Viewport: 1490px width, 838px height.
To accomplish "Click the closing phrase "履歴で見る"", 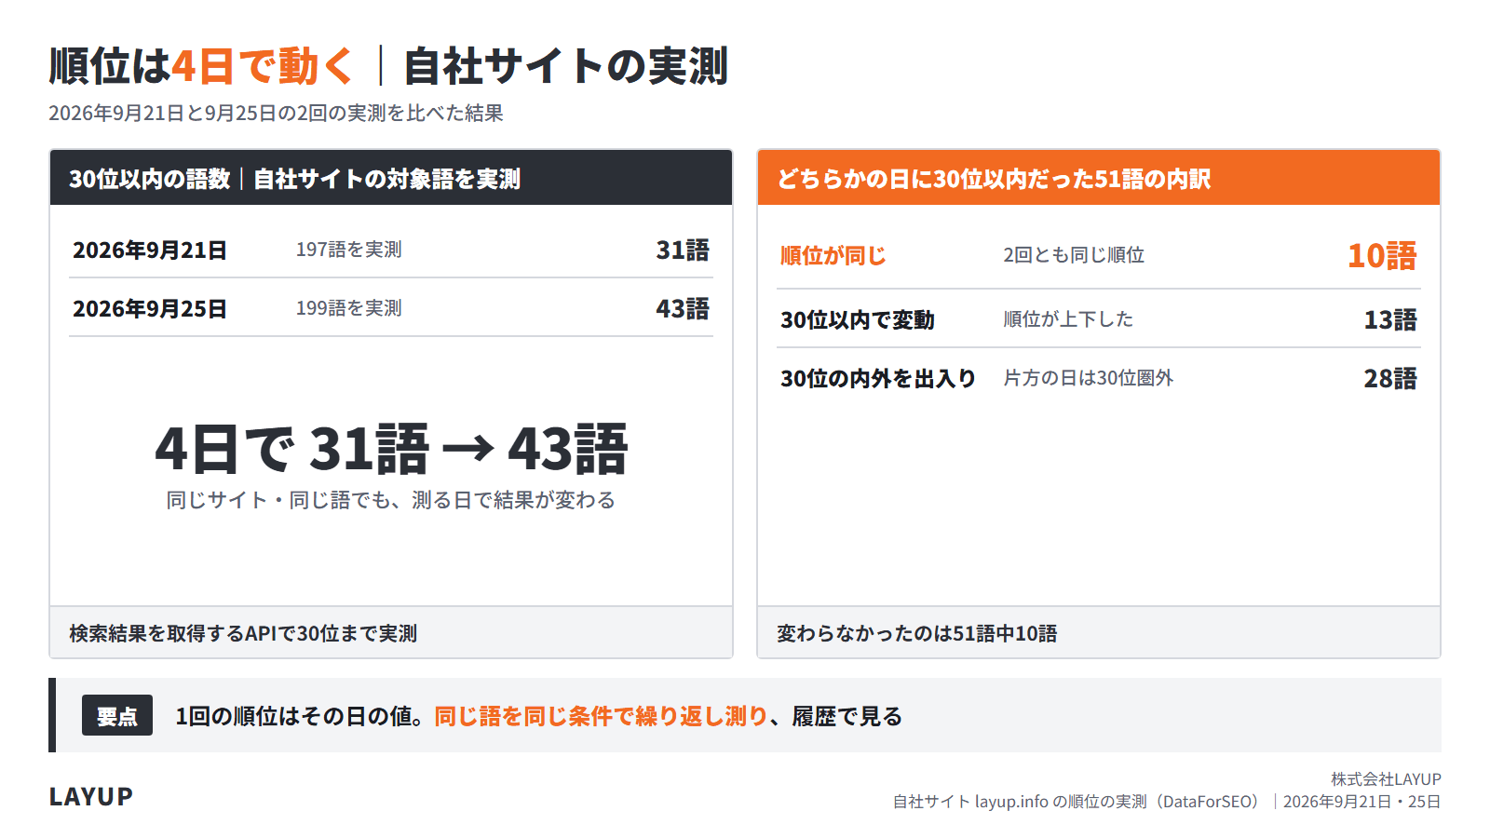I will (847, 716).
